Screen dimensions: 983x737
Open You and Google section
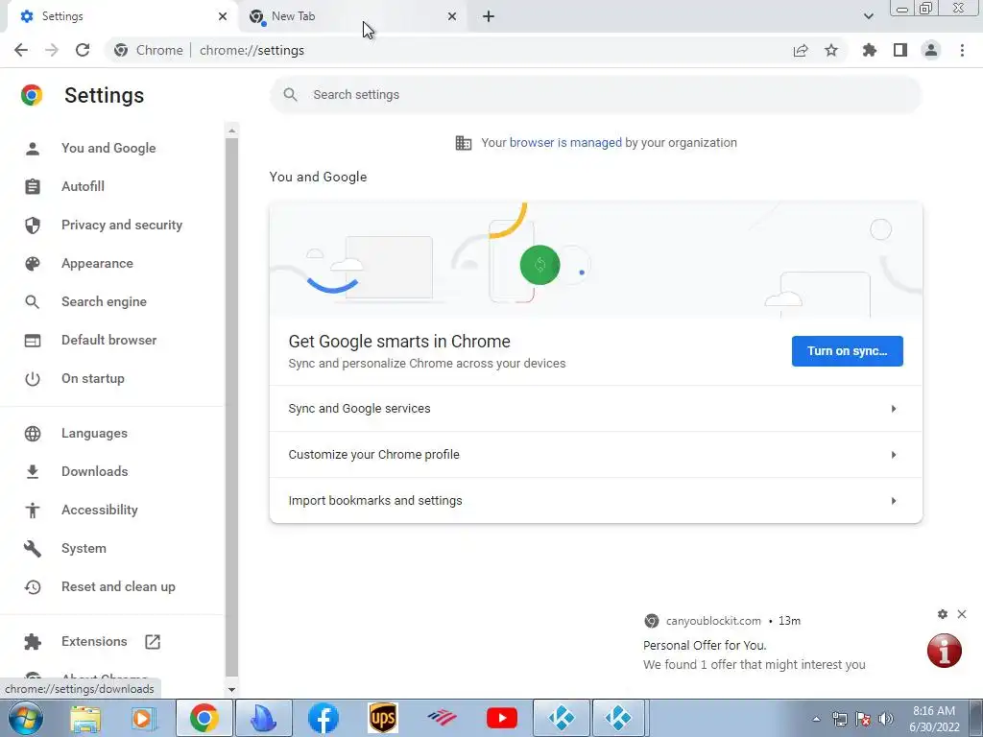[x=108, y=148]
